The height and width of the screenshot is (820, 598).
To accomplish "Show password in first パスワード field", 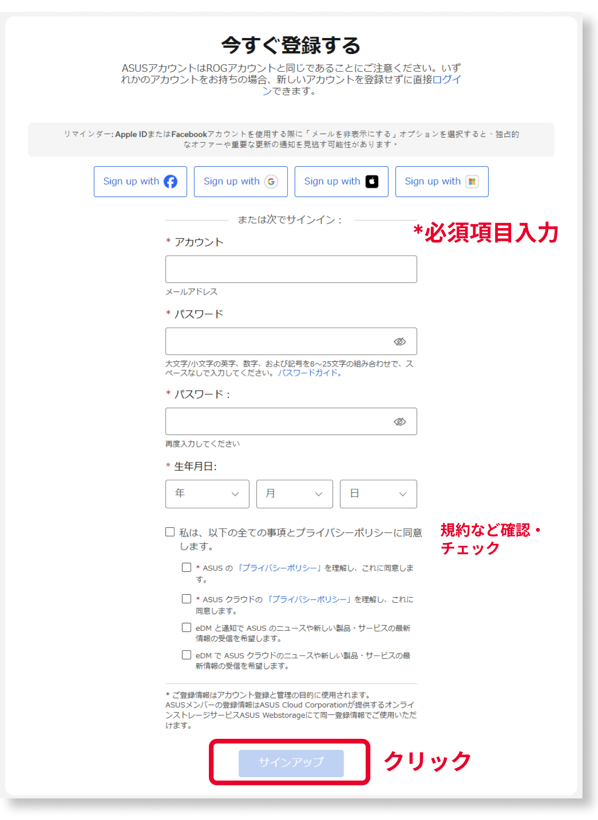I will 399,341.
